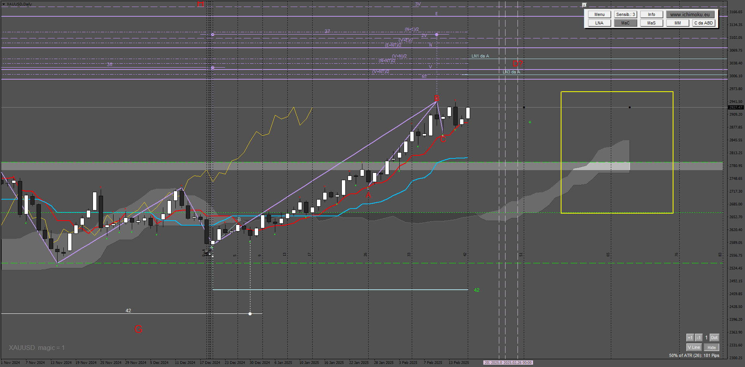This screenshot has width=745, height=367.
Task: Open the Menu button in the Ichimoku panel
Action: tap(599, 14)
